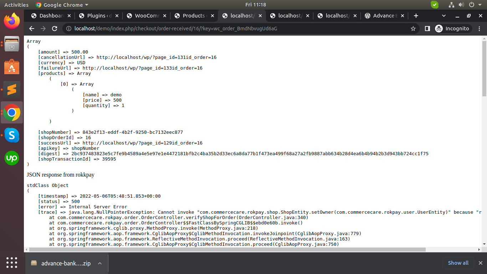Toggle the Chrome side panel icon

[x=427, y=29]
